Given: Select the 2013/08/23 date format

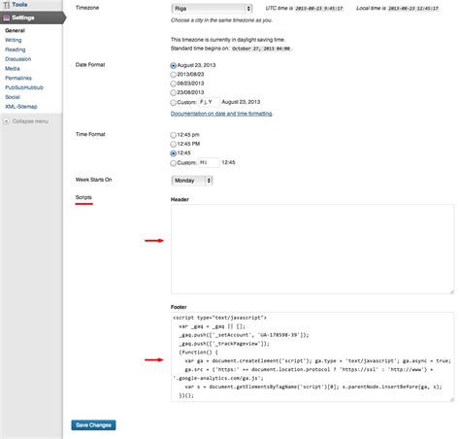Looking at the screenshot, I should [x=173, y=75].
